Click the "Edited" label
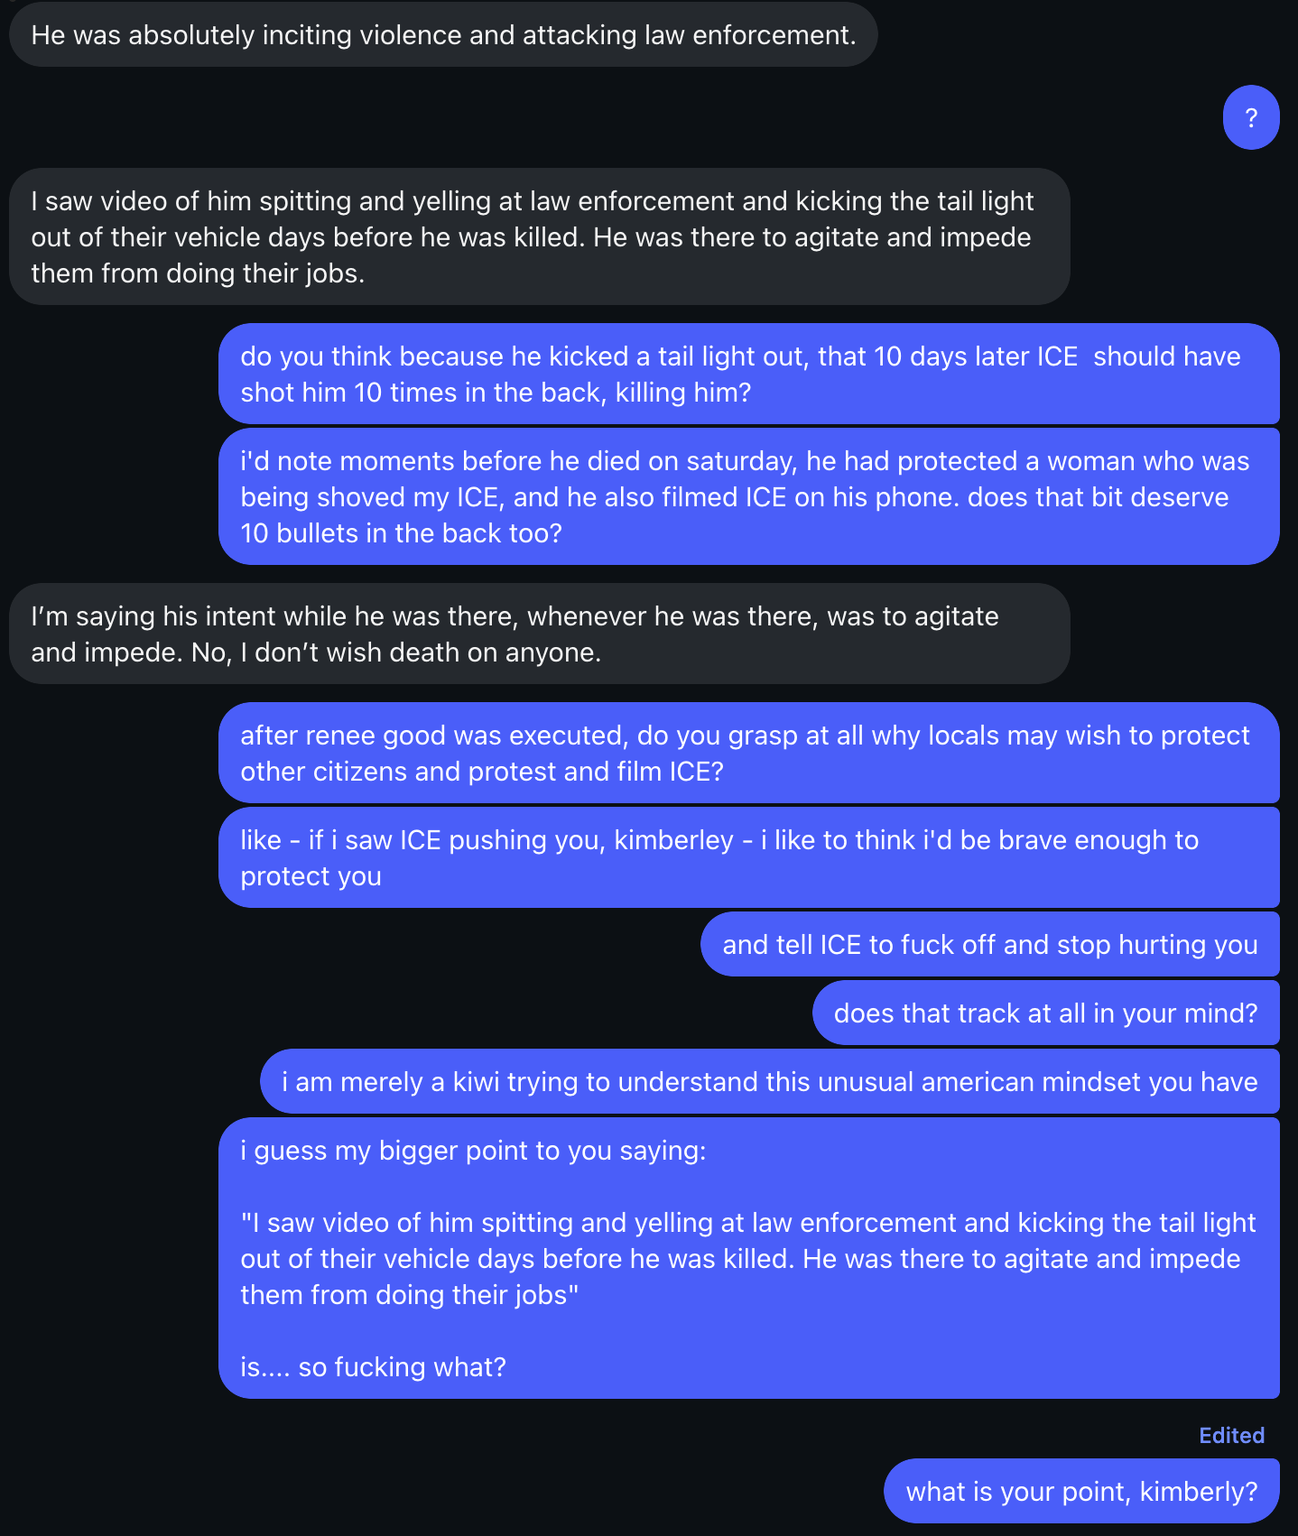 pyautogui.click(x=1231, y=1436)
